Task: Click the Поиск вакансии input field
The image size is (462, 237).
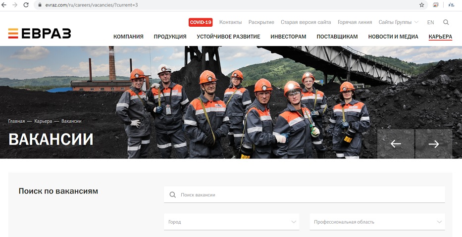Action: coord(307,195)
